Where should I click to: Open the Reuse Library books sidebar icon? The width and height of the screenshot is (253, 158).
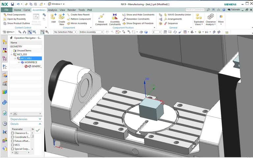(x=5, y=92)
